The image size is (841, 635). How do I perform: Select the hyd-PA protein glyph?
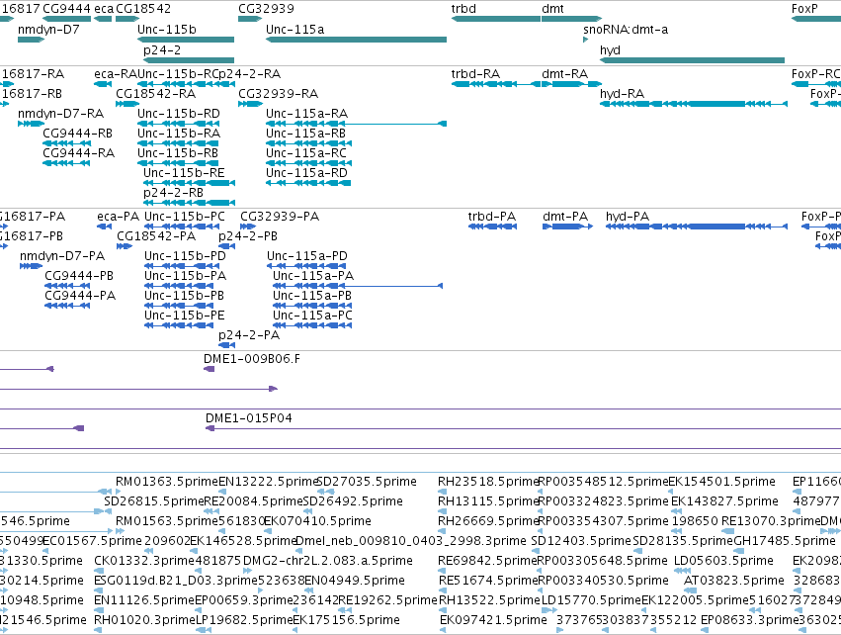point(696,227)
